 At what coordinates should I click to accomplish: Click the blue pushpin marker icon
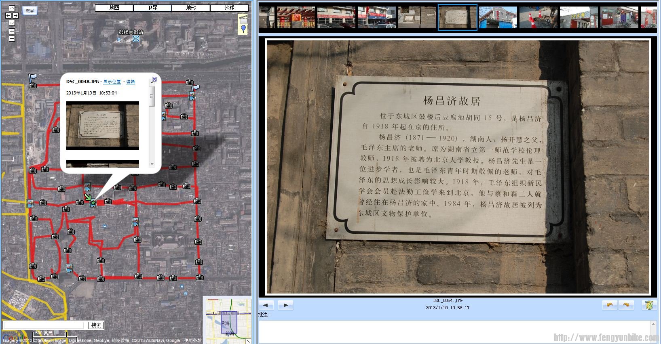(243, 29)
